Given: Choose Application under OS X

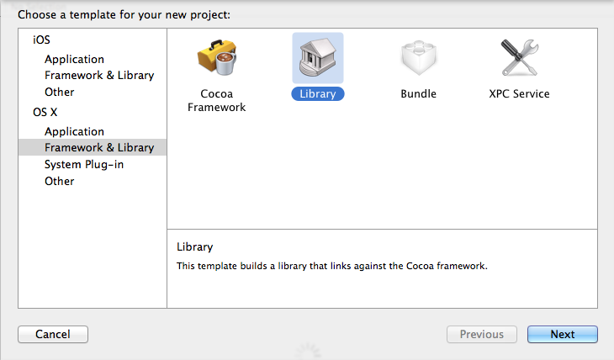Looking at the screenshot, I should point(74,131).
